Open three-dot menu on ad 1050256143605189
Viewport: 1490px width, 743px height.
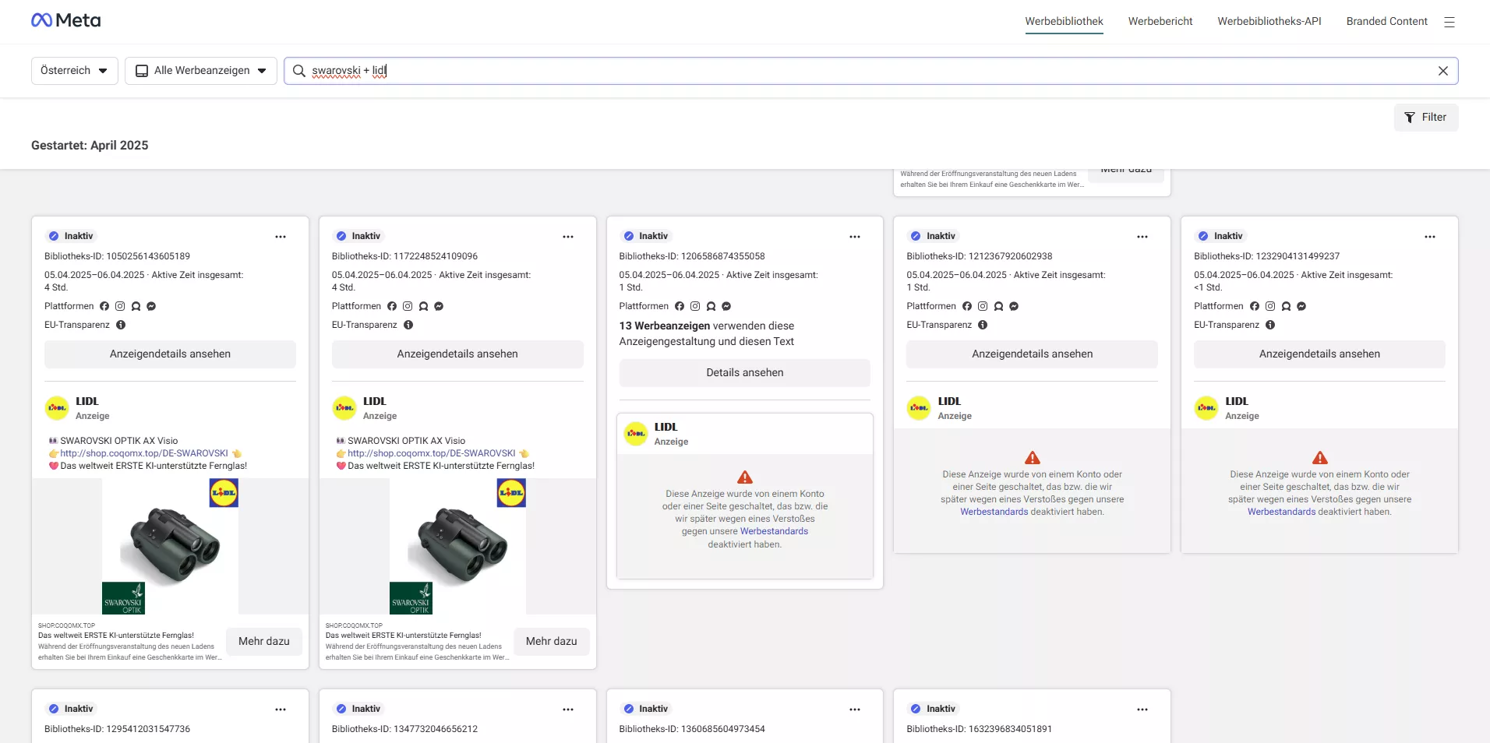click(x=281, y=237)
